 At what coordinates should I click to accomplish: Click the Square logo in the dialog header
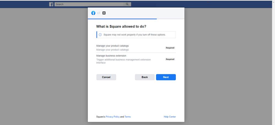(104, 13)
